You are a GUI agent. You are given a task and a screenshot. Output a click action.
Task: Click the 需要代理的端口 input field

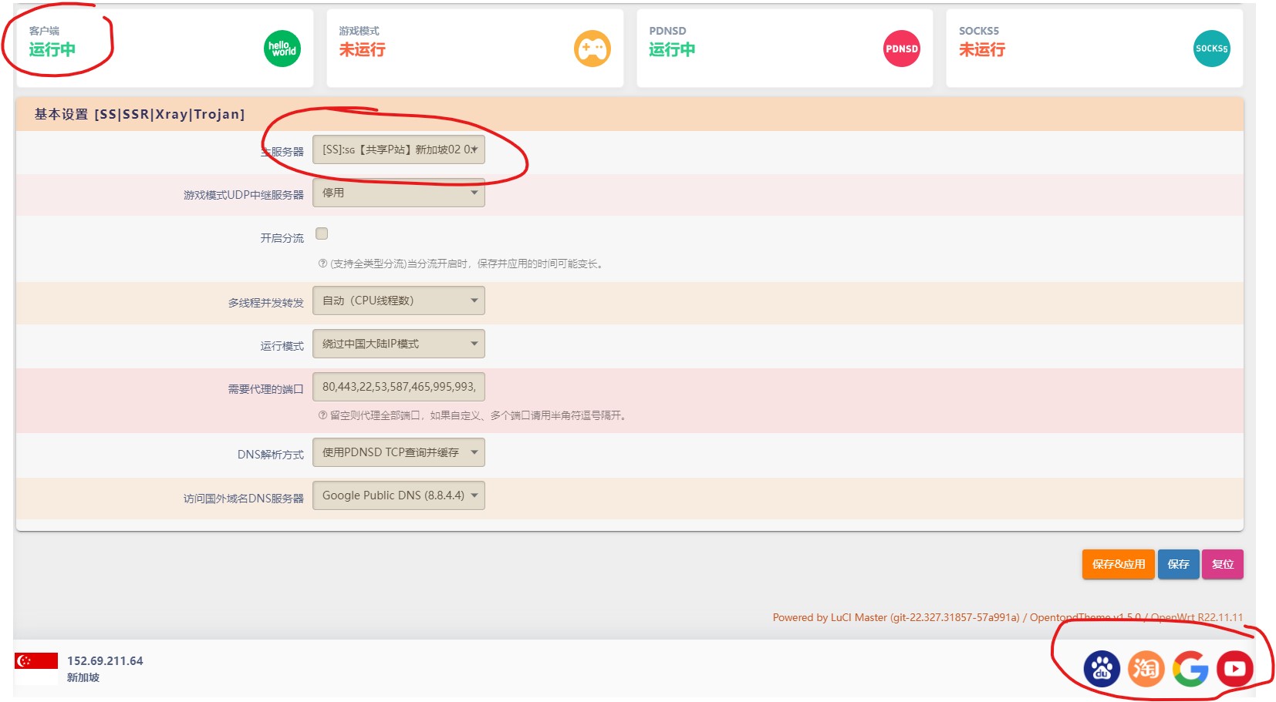(x=399, y=387)
